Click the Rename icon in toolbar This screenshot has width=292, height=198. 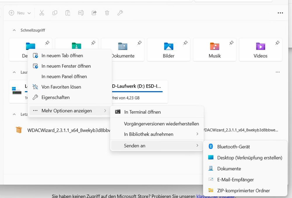pyautogui.click(x=81, y=13)
